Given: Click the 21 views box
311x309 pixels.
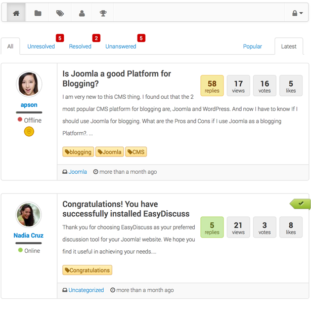Looking at the screenshot, I should 238,227.
